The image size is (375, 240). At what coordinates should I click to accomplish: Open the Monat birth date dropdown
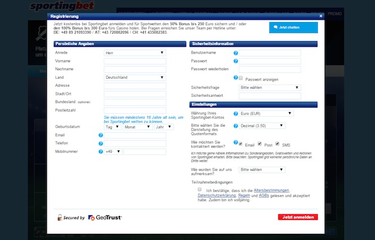click(138, 127)
